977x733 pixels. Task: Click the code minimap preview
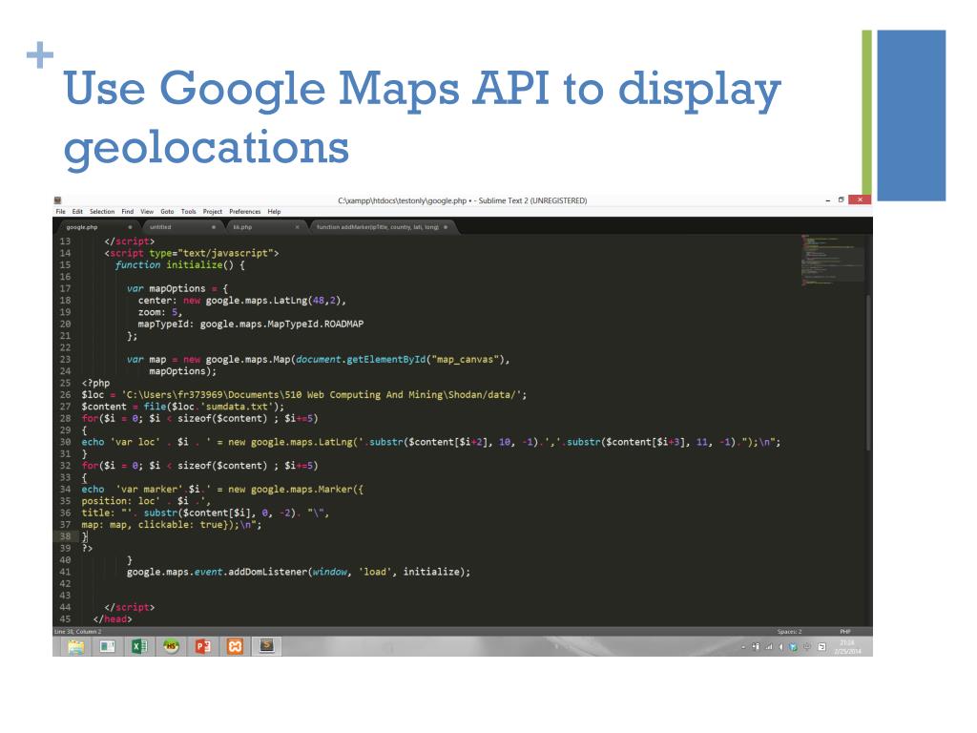(x=832, y=261)
